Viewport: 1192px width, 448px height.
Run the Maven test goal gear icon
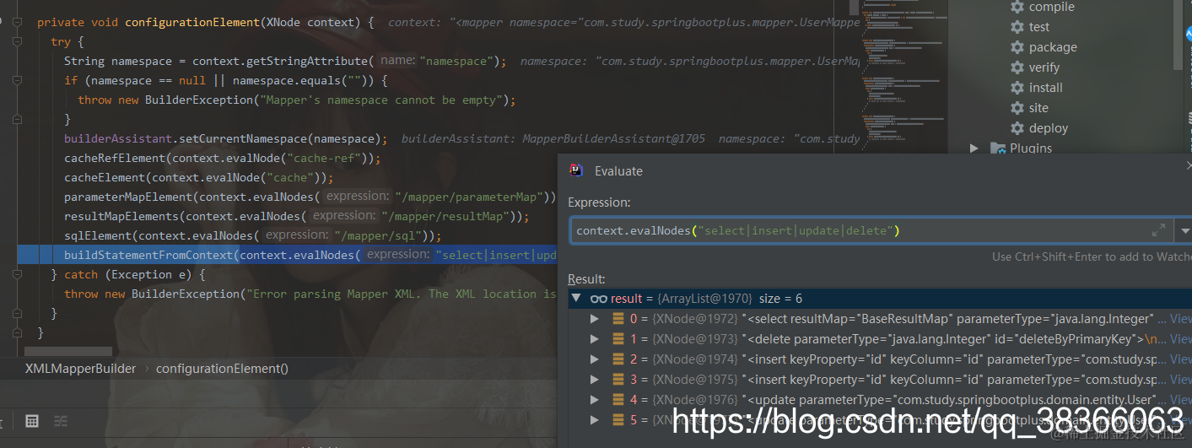[x=1017, y=27]
